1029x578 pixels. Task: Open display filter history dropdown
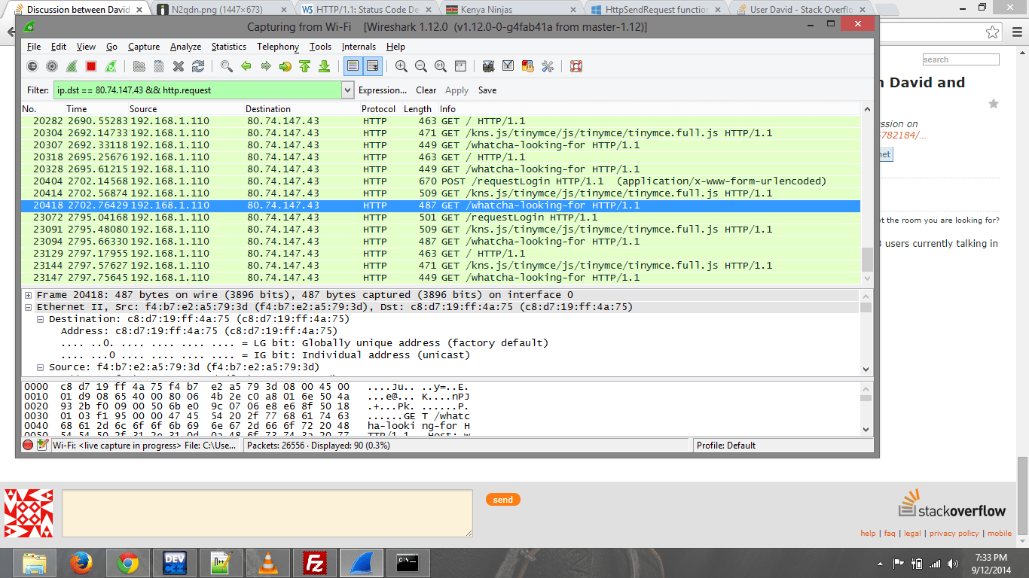coord(347,90)
